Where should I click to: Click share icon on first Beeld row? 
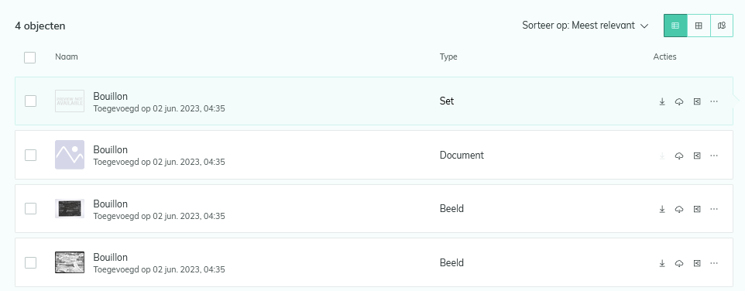[697, 209]
